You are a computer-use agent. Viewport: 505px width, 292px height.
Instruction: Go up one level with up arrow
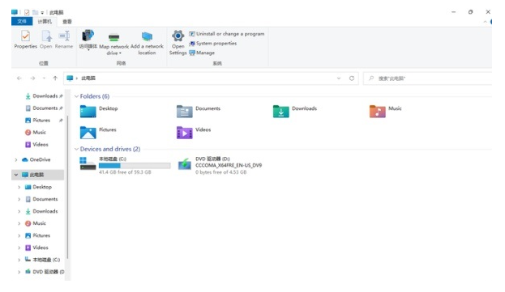pos(55,78)
